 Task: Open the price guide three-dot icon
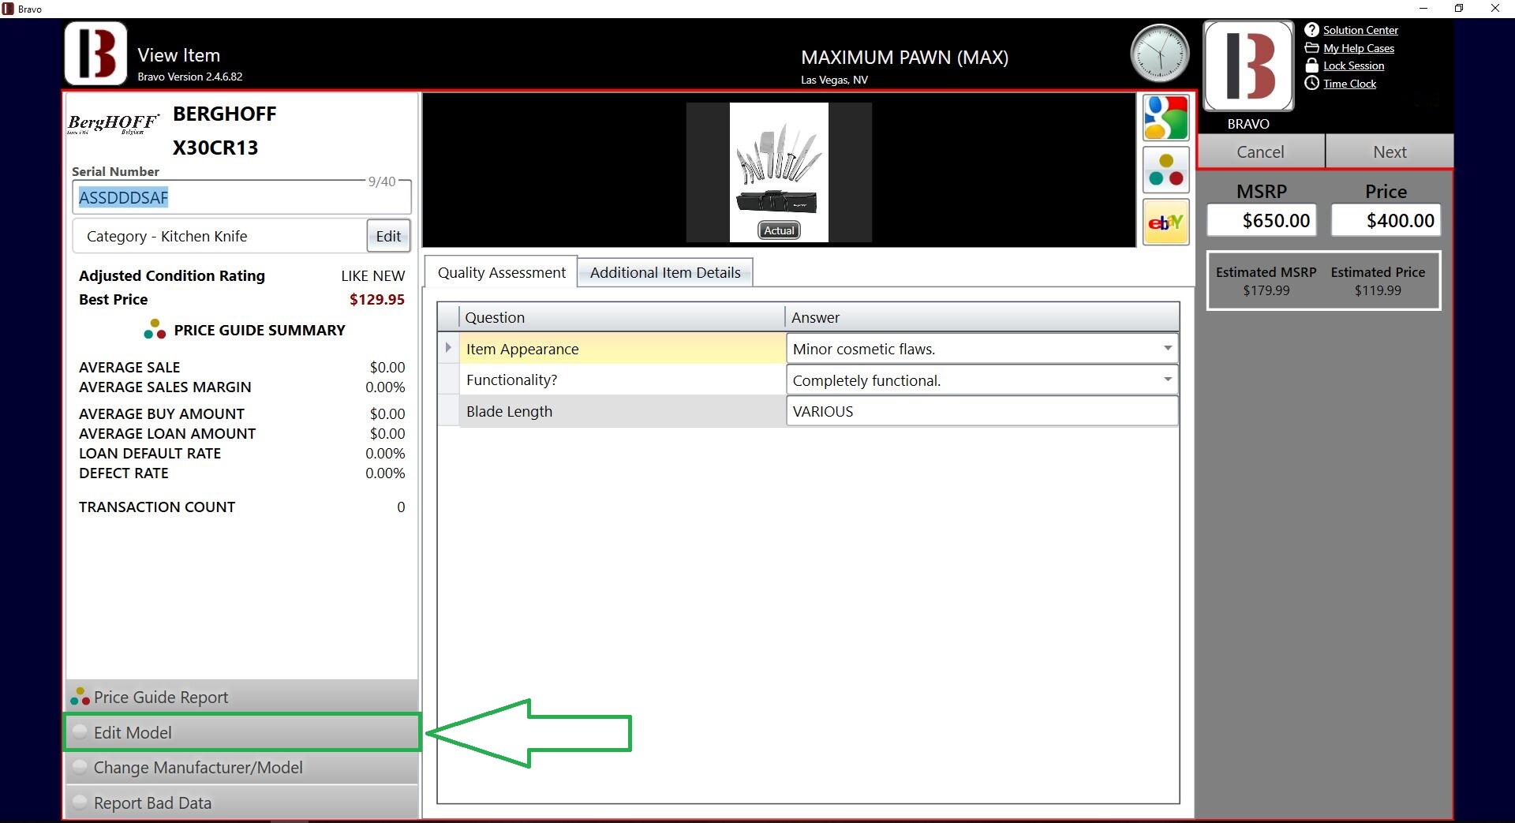coord(1165,170)
